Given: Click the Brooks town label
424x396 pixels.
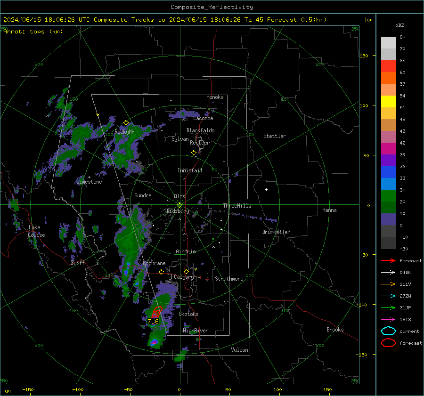Looking at the screenshot, I should [x=335, y=330].
